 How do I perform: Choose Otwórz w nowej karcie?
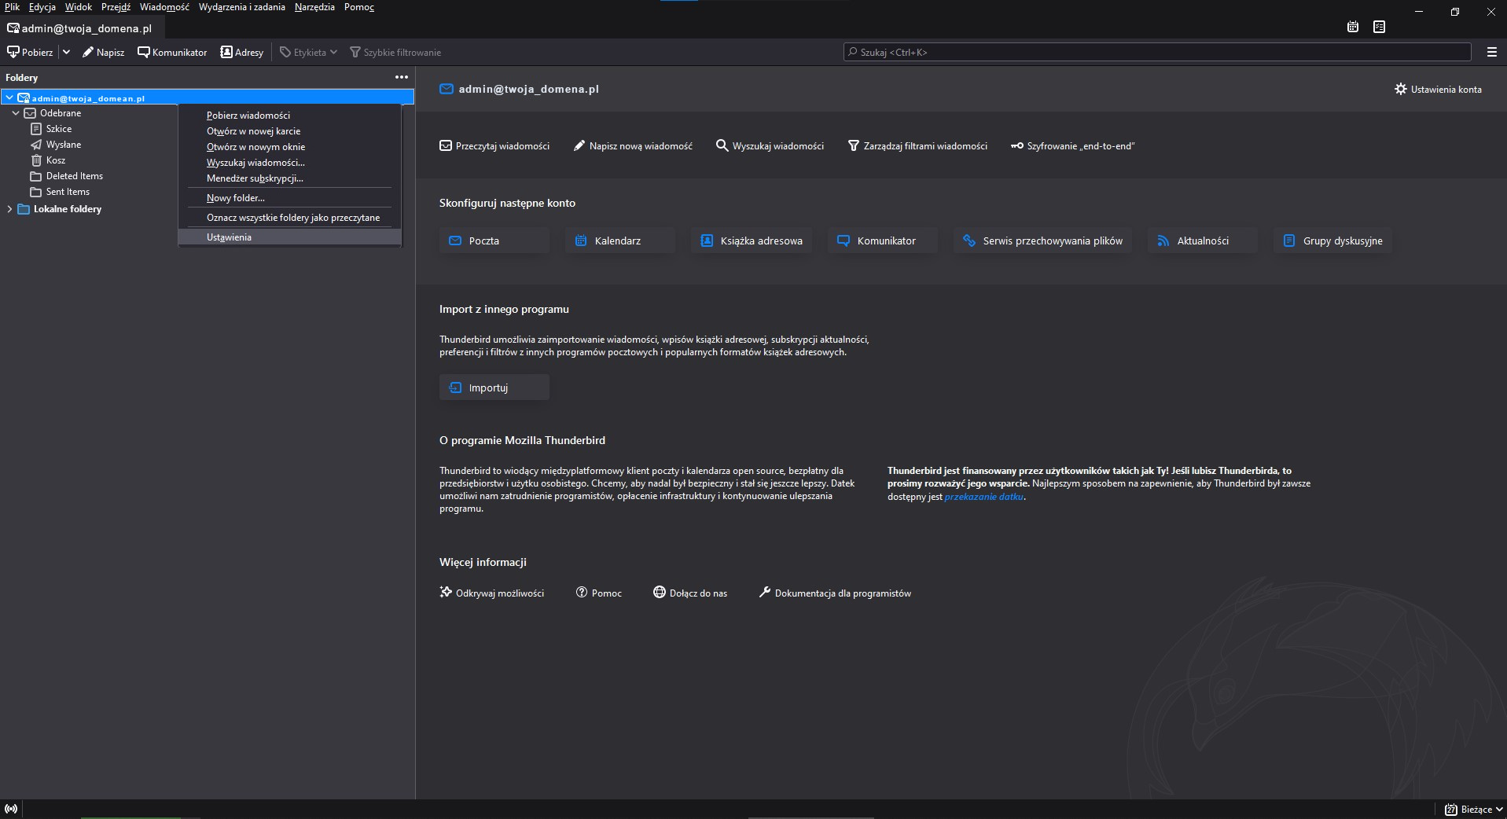pos(290,131)
